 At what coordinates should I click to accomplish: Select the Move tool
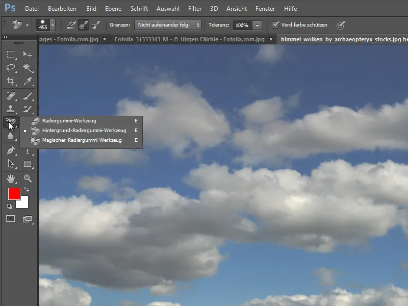[x=28, y=54]
